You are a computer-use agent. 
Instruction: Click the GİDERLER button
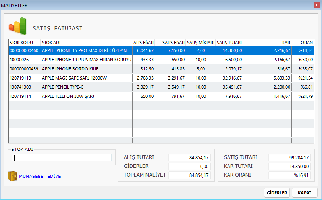pos(277,193)
